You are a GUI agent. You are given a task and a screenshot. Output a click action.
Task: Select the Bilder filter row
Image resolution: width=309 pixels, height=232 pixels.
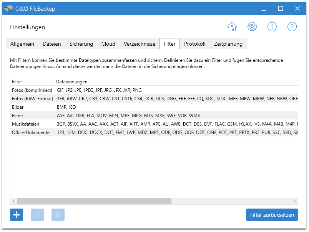tap(154, 107)
